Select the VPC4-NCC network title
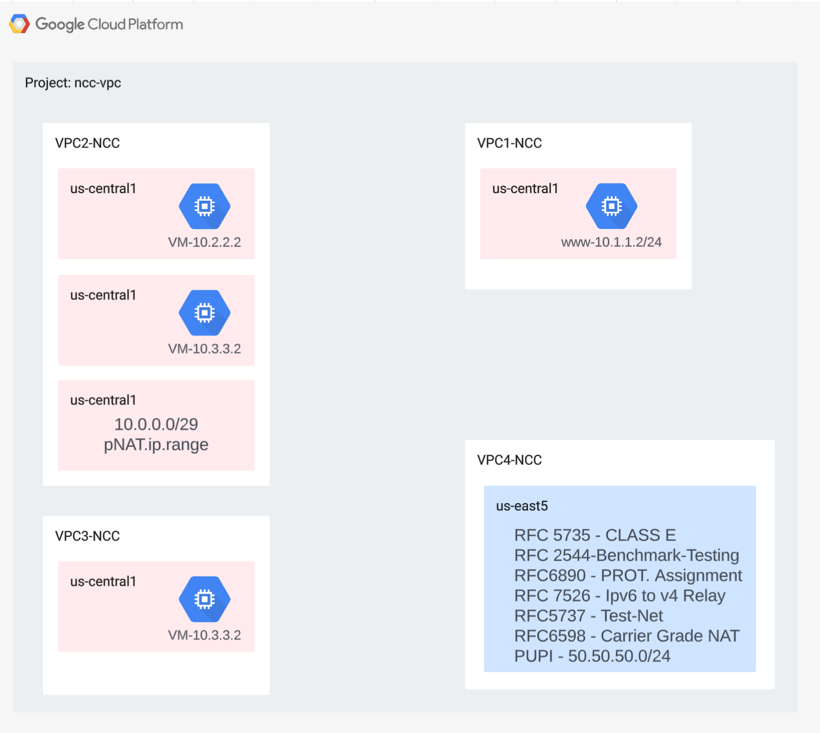The height and width of the screenshot is (733, 820). pyautogui.click(x=509, y=460)
